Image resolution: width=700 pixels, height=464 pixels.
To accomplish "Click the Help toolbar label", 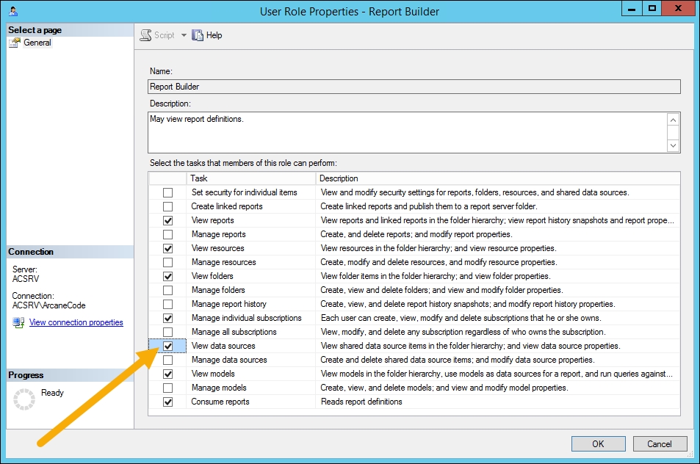I will coord(214,35).
